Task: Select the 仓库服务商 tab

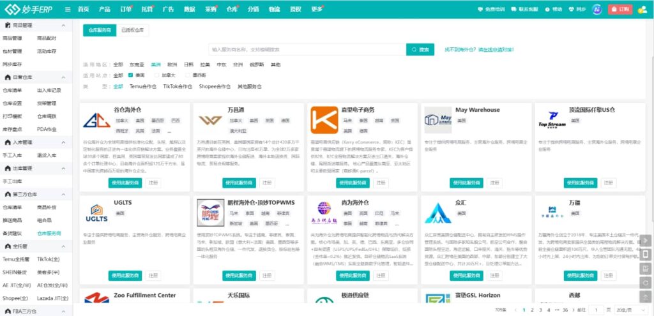Action: tap(100, 30)
